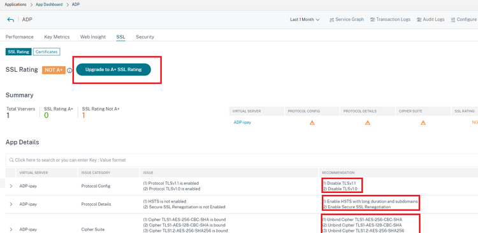478x233 pixels.
Task: Click App Dashboard in the breadcrumb
Action: [x=49, y=4]
